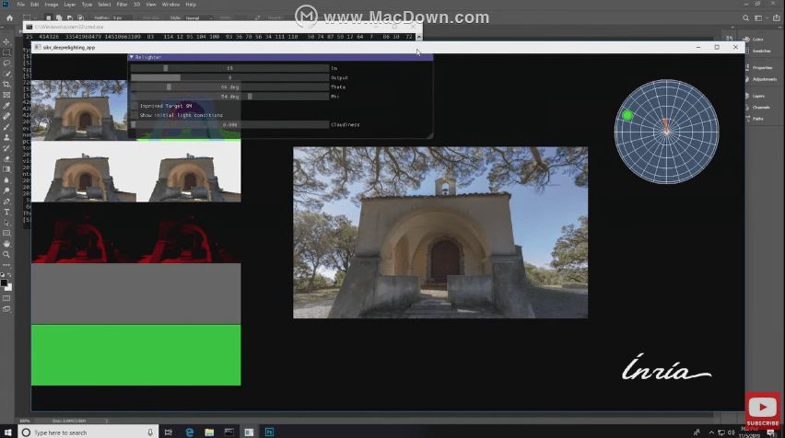This screenshot has width=785, height=438.
Task: Adjust the Output slider in Relighter
Action: tap(229, 77)
